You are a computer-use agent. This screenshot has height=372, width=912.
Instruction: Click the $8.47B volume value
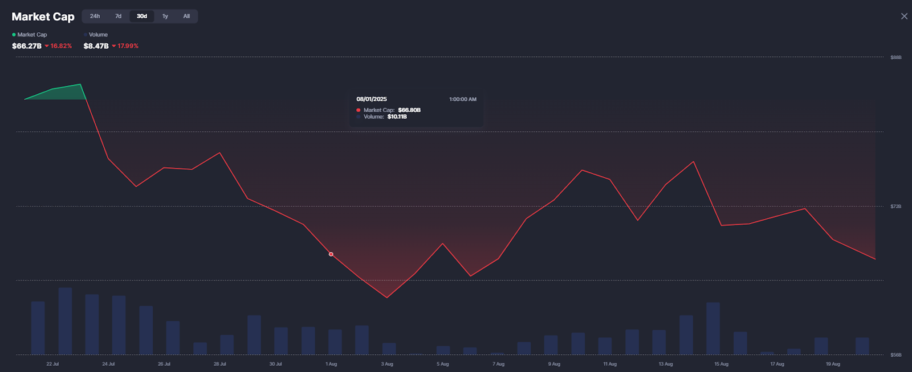click(x=96, y=46)
